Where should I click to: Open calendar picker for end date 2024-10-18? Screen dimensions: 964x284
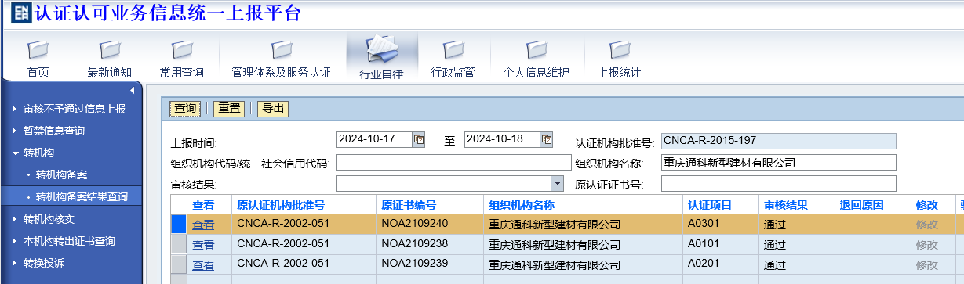tap(547, 139)
